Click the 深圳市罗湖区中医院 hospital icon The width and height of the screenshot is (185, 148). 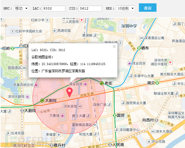click(170, 62)
